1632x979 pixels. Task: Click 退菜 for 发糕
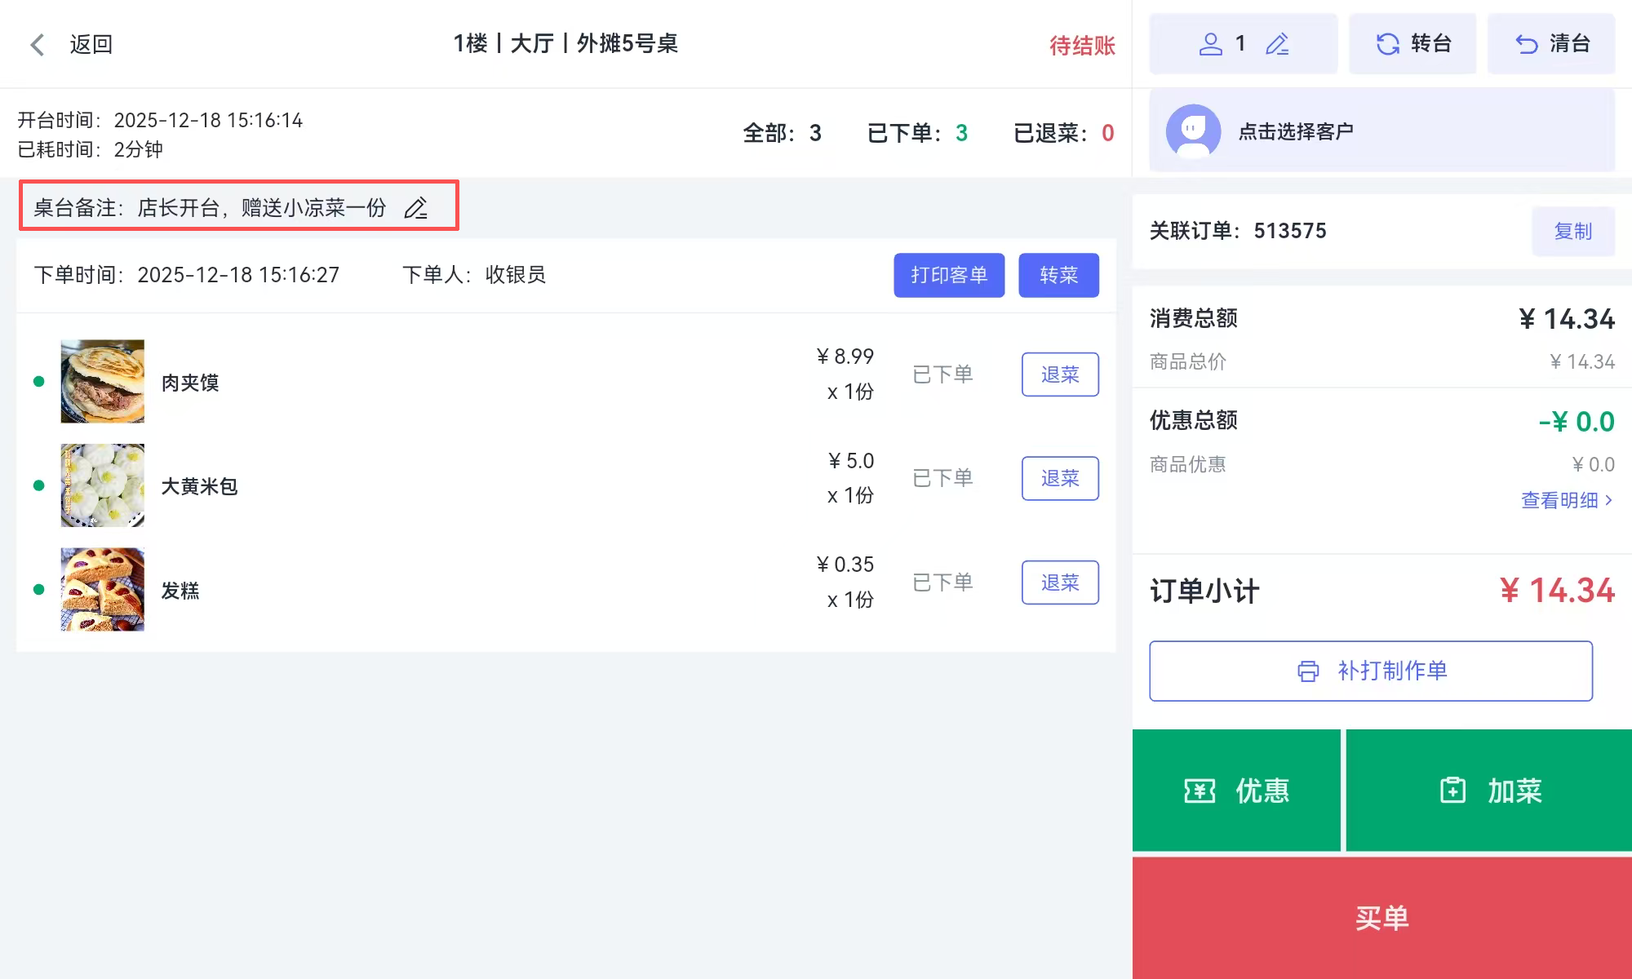1060,583
